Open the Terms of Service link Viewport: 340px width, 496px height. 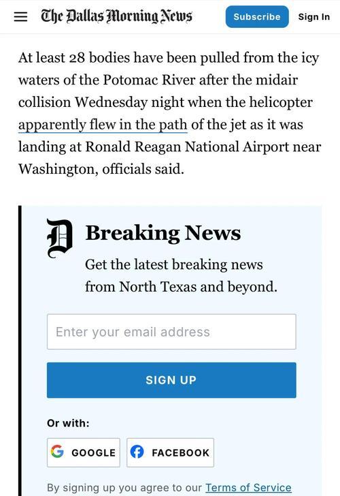tap(248, 487)
